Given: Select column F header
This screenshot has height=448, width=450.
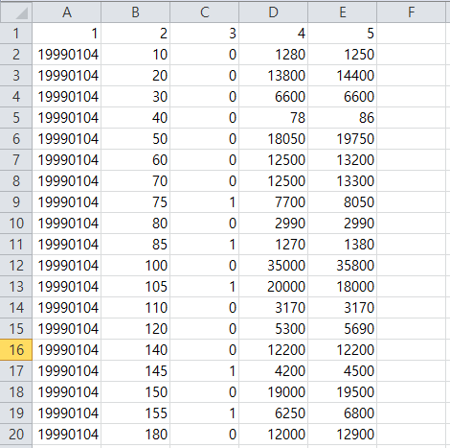Looking at the screenshot, I should 412,12.
